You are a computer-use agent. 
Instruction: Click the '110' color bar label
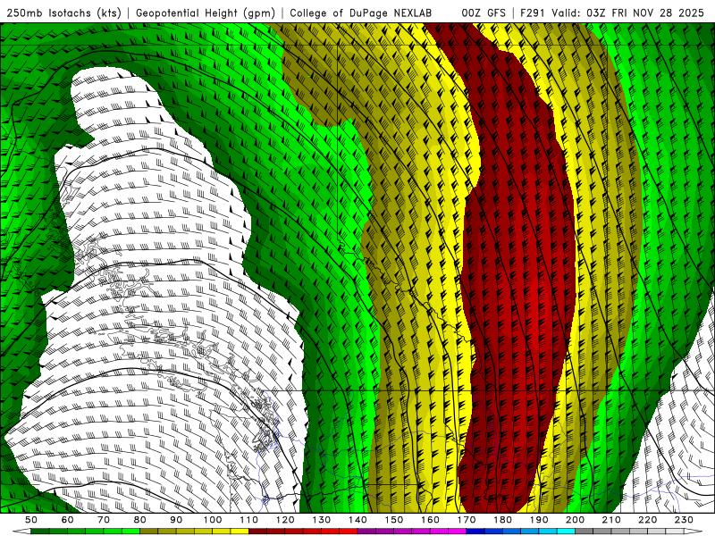[x=249, y=520]
